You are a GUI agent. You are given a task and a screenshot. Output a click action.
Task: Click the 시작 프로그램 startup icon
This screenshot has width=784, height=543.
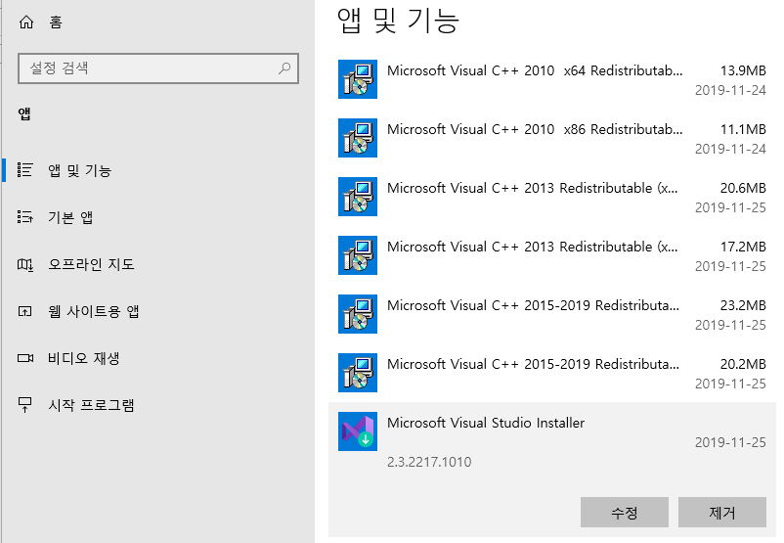(x=25, y=405)
